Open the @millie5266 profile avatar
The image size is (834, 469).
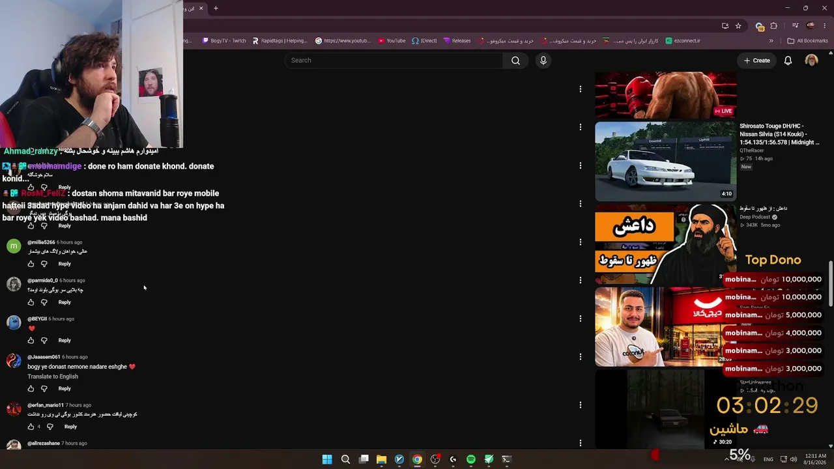(x=14, y=246)
